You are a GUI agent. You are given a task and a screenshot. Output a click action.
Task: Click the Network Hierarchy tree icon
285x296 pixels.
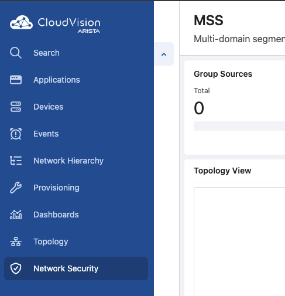coord(16,161)
